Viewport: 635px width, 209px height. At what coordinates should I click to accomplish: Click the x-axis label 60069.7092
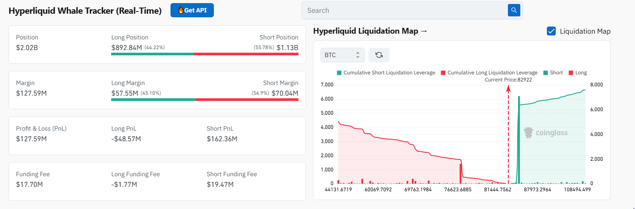(377, 190)
